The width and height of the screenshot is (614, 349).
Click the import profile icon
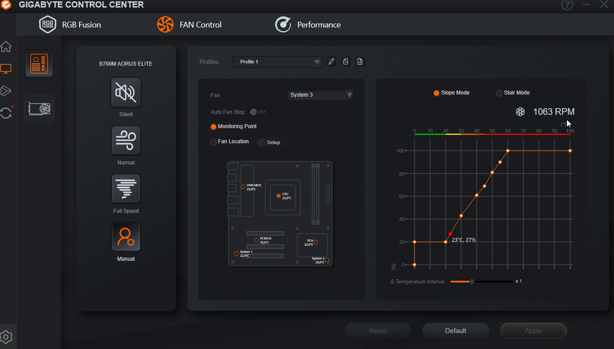click(x=360, y=62)
